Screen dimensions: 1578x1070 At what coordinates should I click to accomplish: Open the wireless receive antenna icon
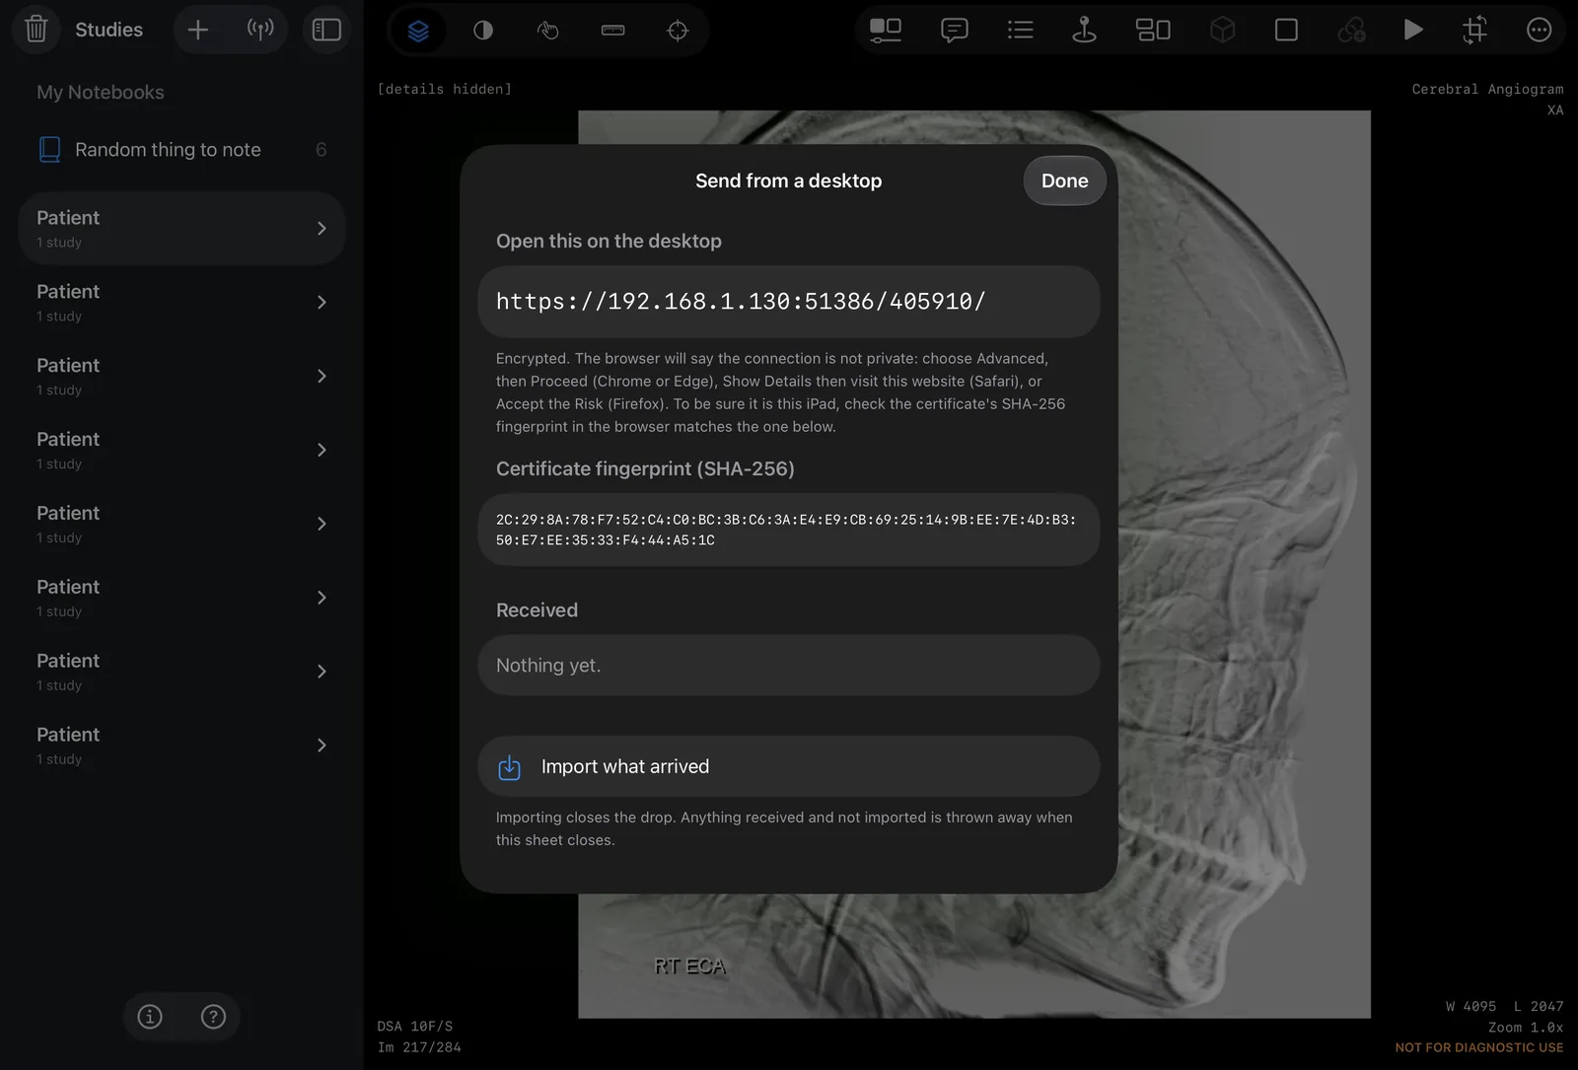(260, 30)
